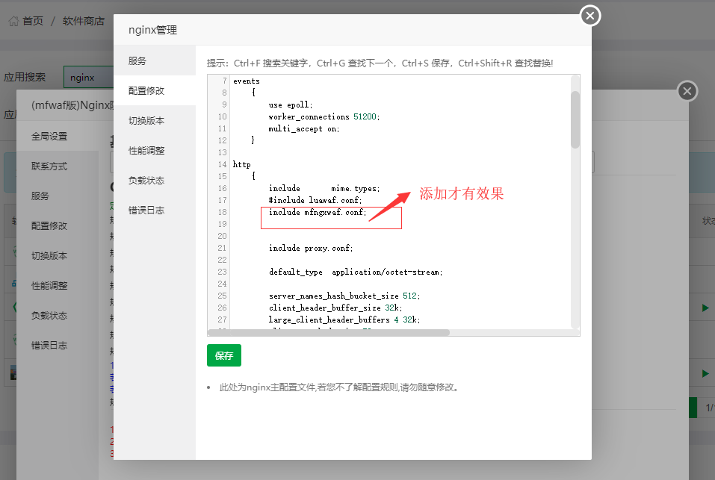
Task: Select 性能调整 in the background mfwaf dialog
Action: pyautogui.click(x=58, y=286)
